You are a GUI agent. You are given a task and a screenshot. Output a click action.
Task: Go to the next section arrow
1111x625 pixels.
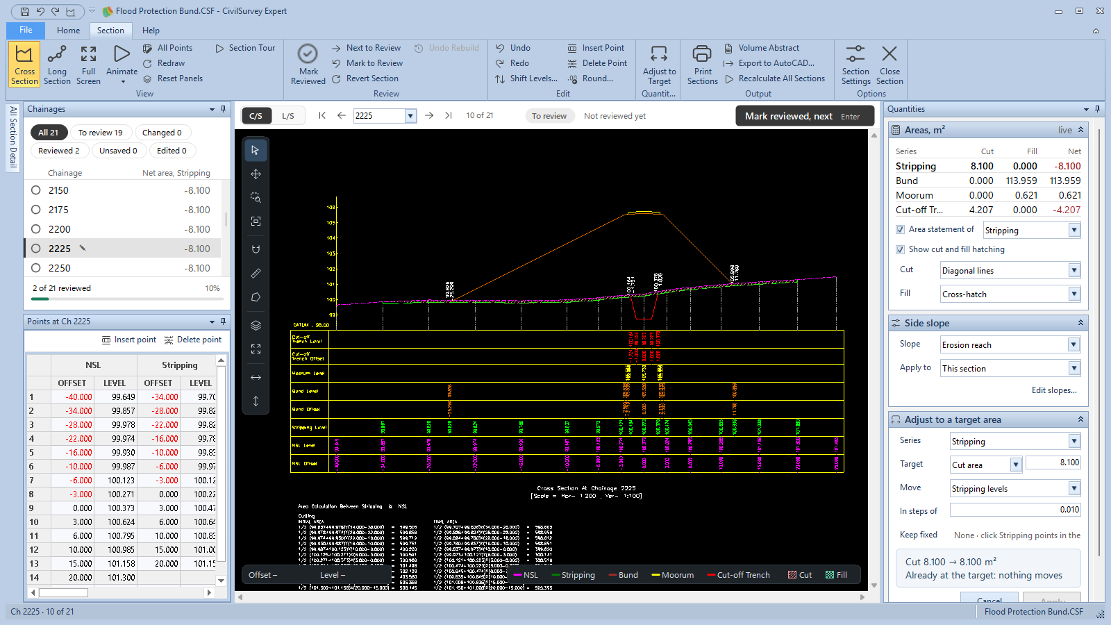[x=429, y=115]
